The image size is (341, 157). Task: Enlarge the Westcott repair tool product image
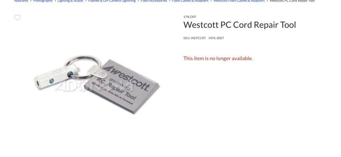pos(97,85)
